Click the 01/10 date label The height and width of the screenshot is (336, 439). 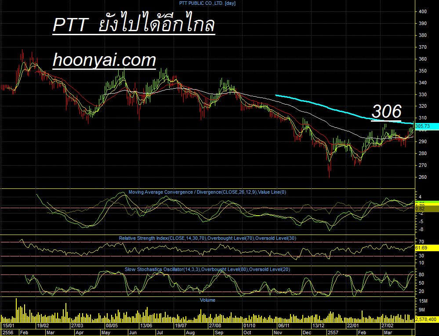[249, 325]
